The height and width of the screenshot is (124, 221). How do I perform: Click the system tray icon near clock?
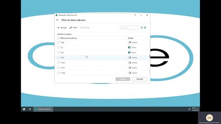coord(189,109)
